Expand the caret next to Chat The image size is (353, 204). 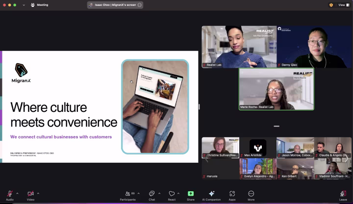point(159,193)
